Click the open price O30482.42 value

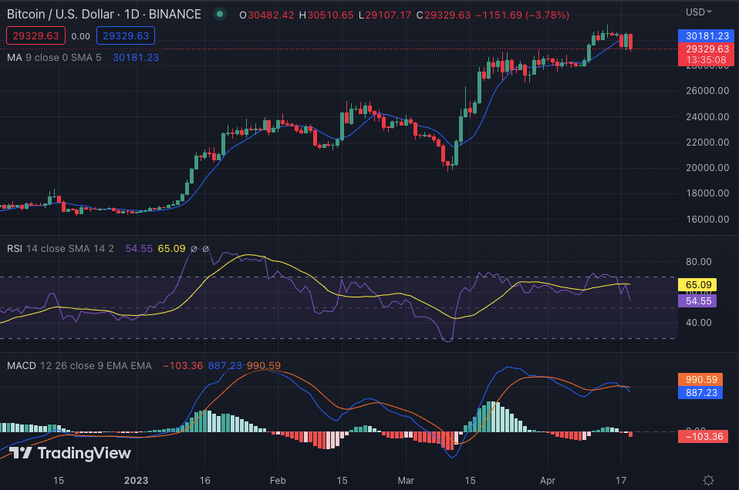[x=267, y=15]
